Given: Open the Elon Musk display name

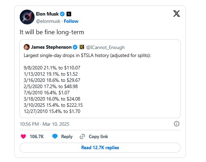Looking at the screenshot, I should tap(47, 14).
